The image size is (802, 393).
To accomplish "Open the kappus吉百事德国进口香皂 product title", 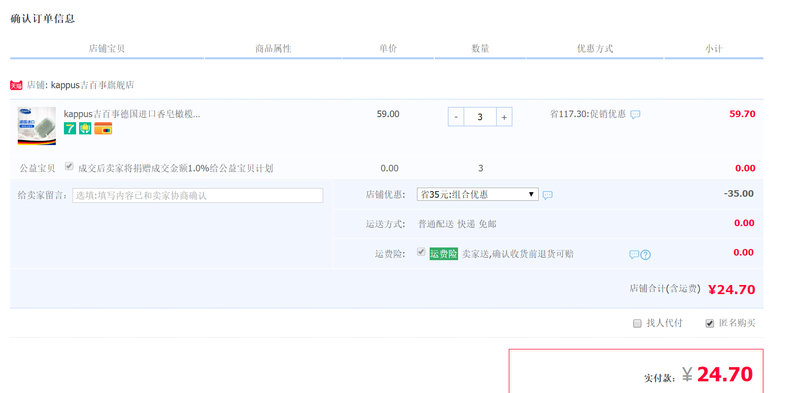I will click(132, 114).
